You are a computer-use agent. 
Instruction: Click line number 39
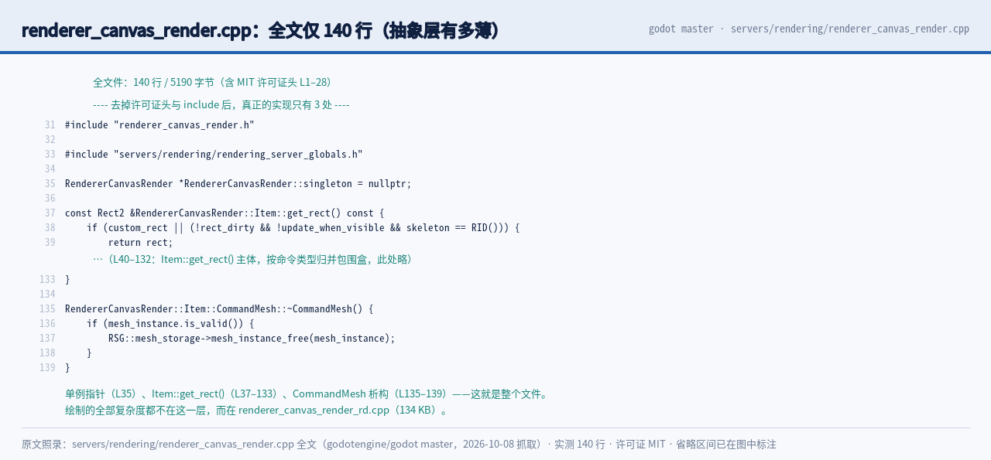pos(50,243)
